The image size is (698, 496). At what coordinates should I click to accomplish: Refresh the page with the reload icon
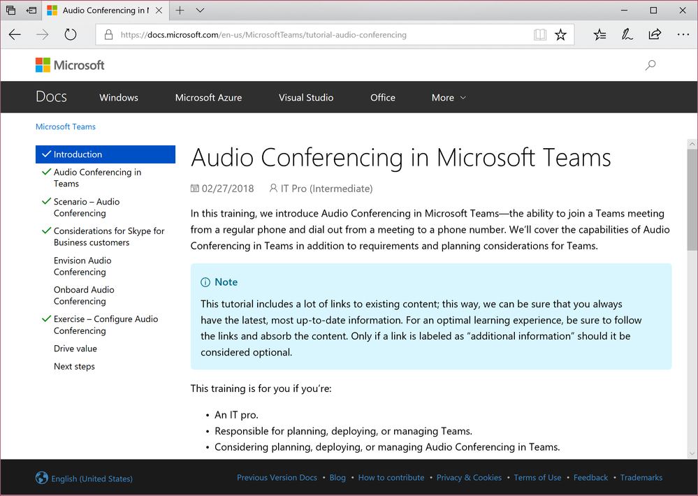[71, 35]
